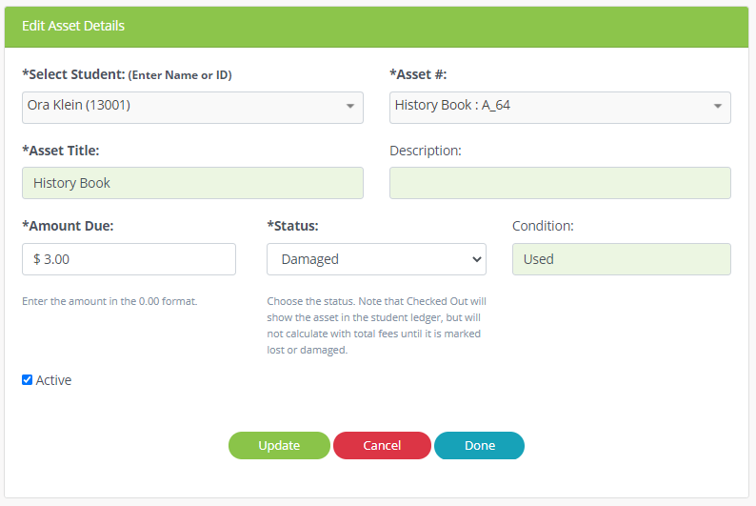The image size is (756, 506).
Task: Click the Asset Title field
Action: click(192, 183)
